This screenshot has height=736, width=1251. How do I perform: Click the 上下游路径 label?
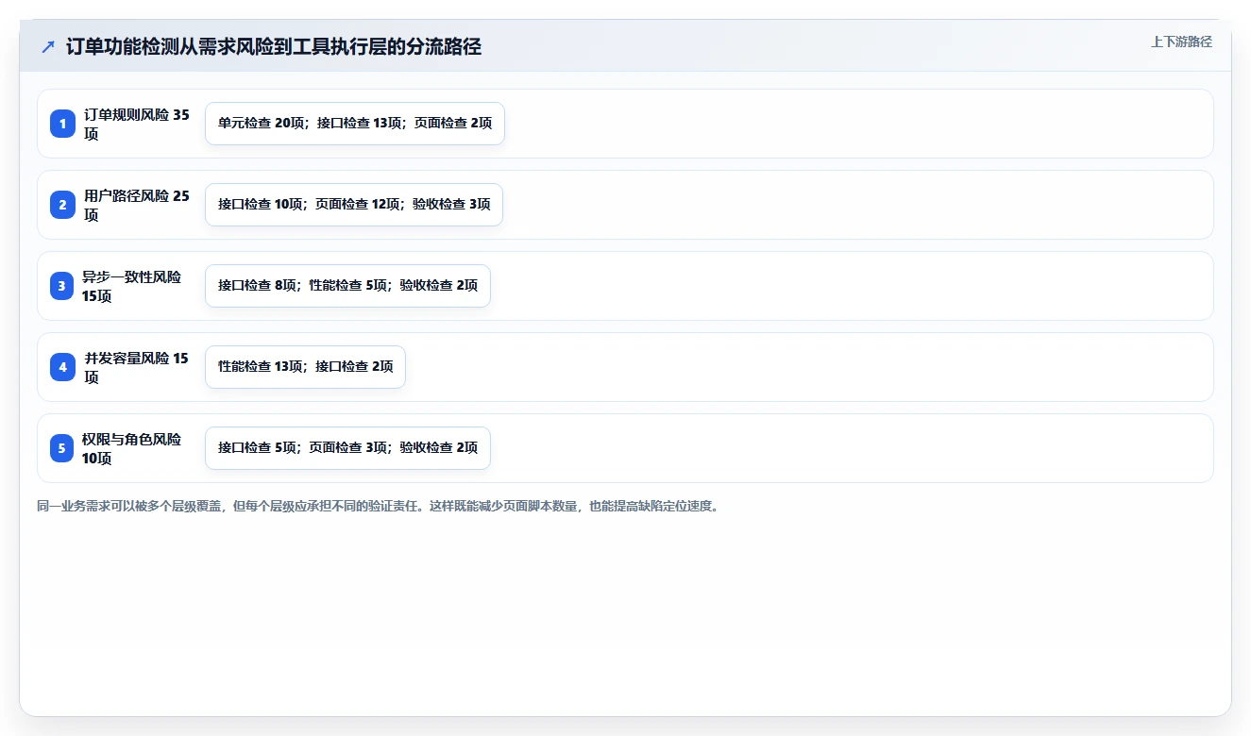pyautogui.click(x=1181, y=42)
